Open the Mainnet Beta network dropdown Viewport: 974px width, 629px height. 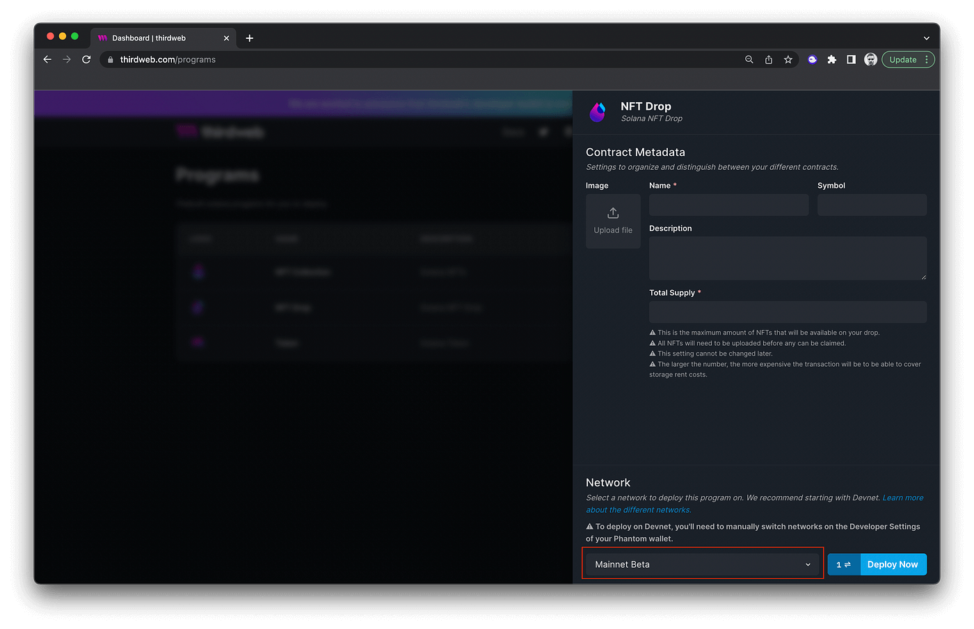tap(703, 564)
